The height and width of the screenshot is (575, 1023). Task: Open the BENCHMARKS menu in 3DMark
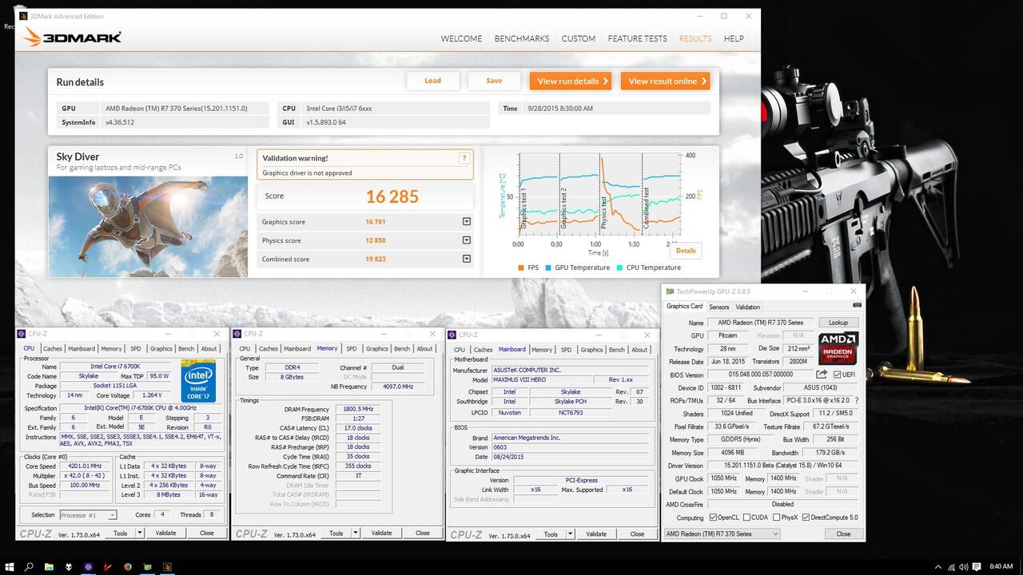coord(522,38)
